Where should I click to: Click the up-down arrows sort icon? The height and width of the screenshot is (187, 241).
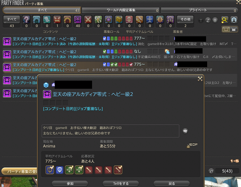coord(208,20)
